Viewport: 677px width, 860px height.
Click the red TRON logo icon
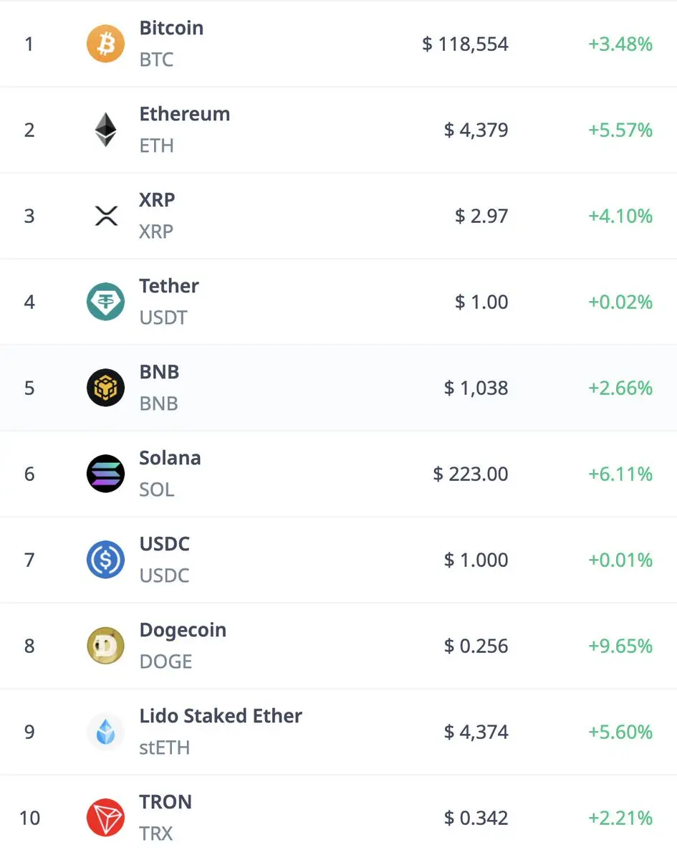coord(105,818)
